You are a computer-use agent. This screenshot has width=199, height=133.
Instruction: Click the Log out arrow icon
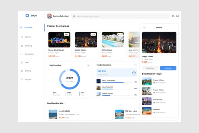click(x=22, y=79)
